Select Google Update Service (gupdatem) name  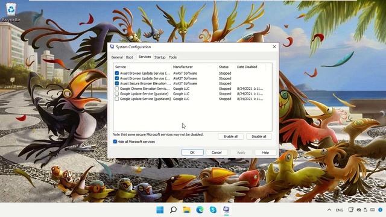[x=145, y=99]
